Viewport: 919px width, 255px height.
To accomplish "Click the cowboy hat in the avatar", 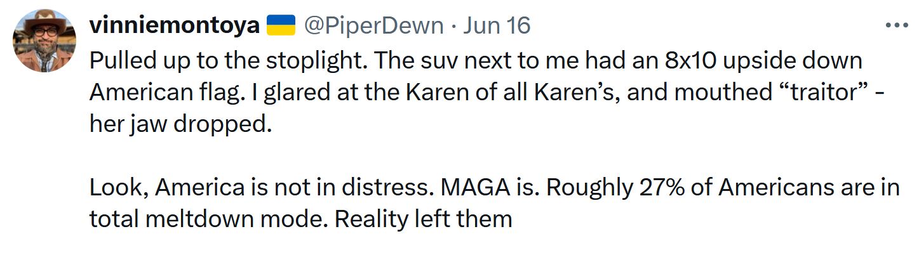I will [x=44, y=19].
